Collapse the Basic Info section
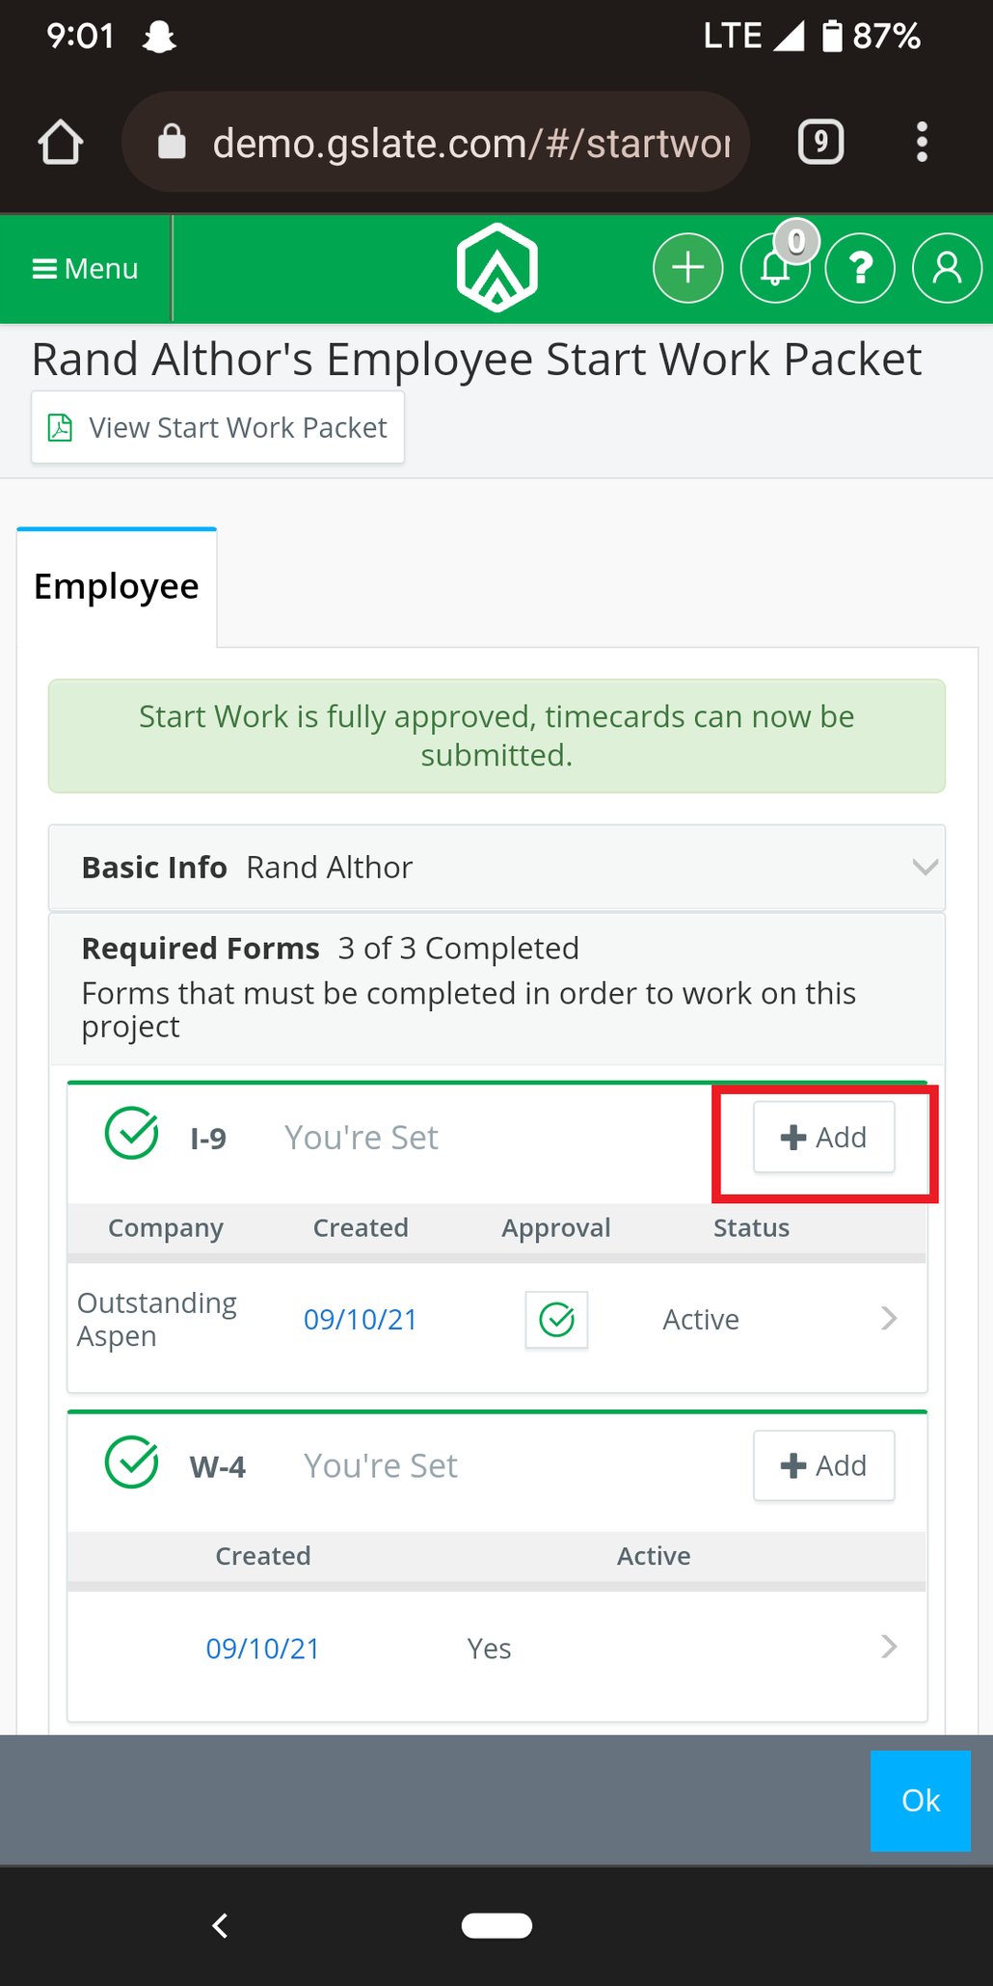 coord(923,866)
